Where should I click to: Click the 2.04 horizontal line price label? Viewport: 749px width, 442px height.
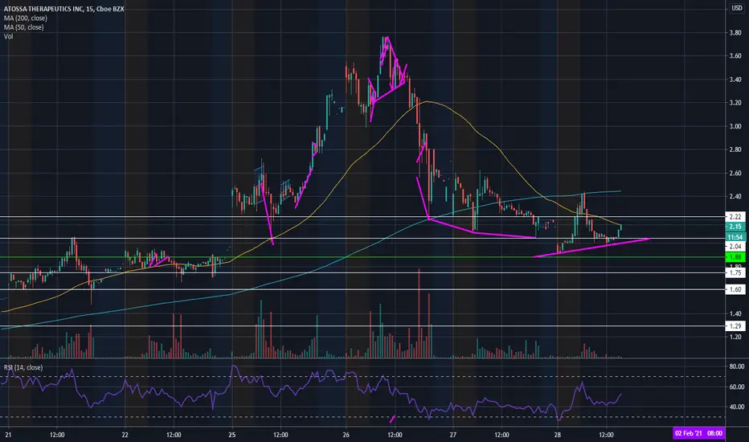(x=735, y=247)
